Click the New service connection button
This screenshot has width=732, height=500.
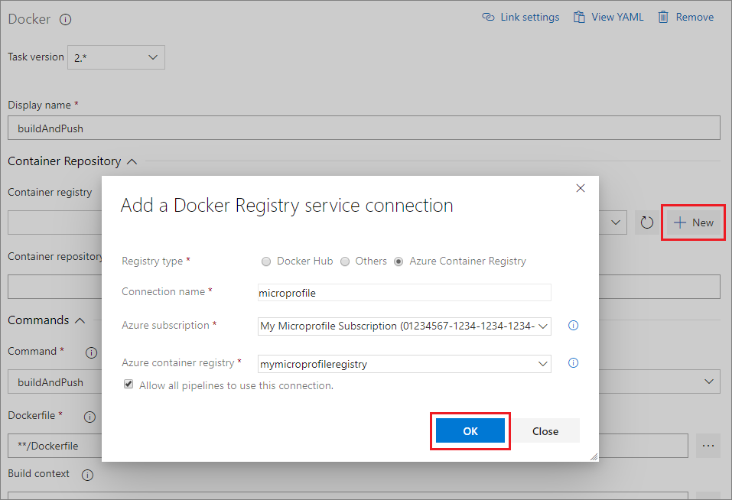point(693,222)
